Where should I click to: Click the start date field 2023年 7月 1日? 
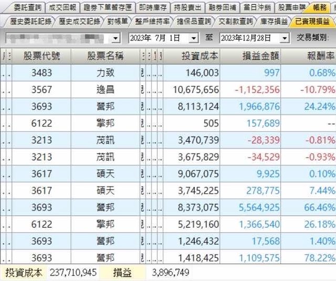tap(157, 38)
